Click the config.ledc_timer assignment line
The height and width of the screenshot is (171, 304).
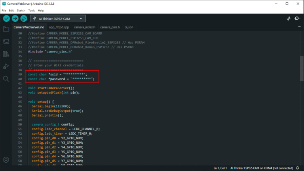(x=62, y=133)
